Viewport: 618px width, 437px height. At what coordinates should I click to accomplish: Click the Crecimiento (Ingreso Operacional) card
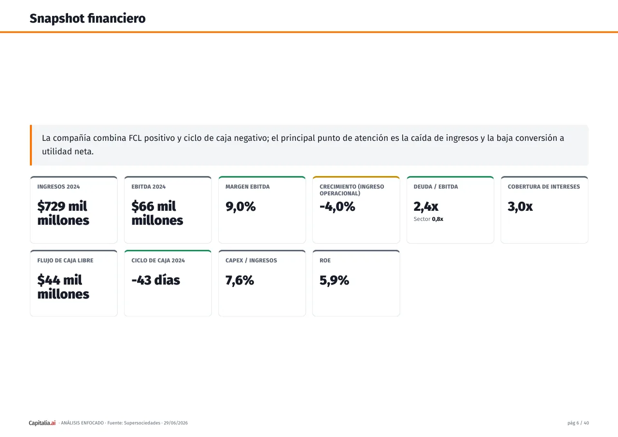pyautogui.click(x=356, y=210)
